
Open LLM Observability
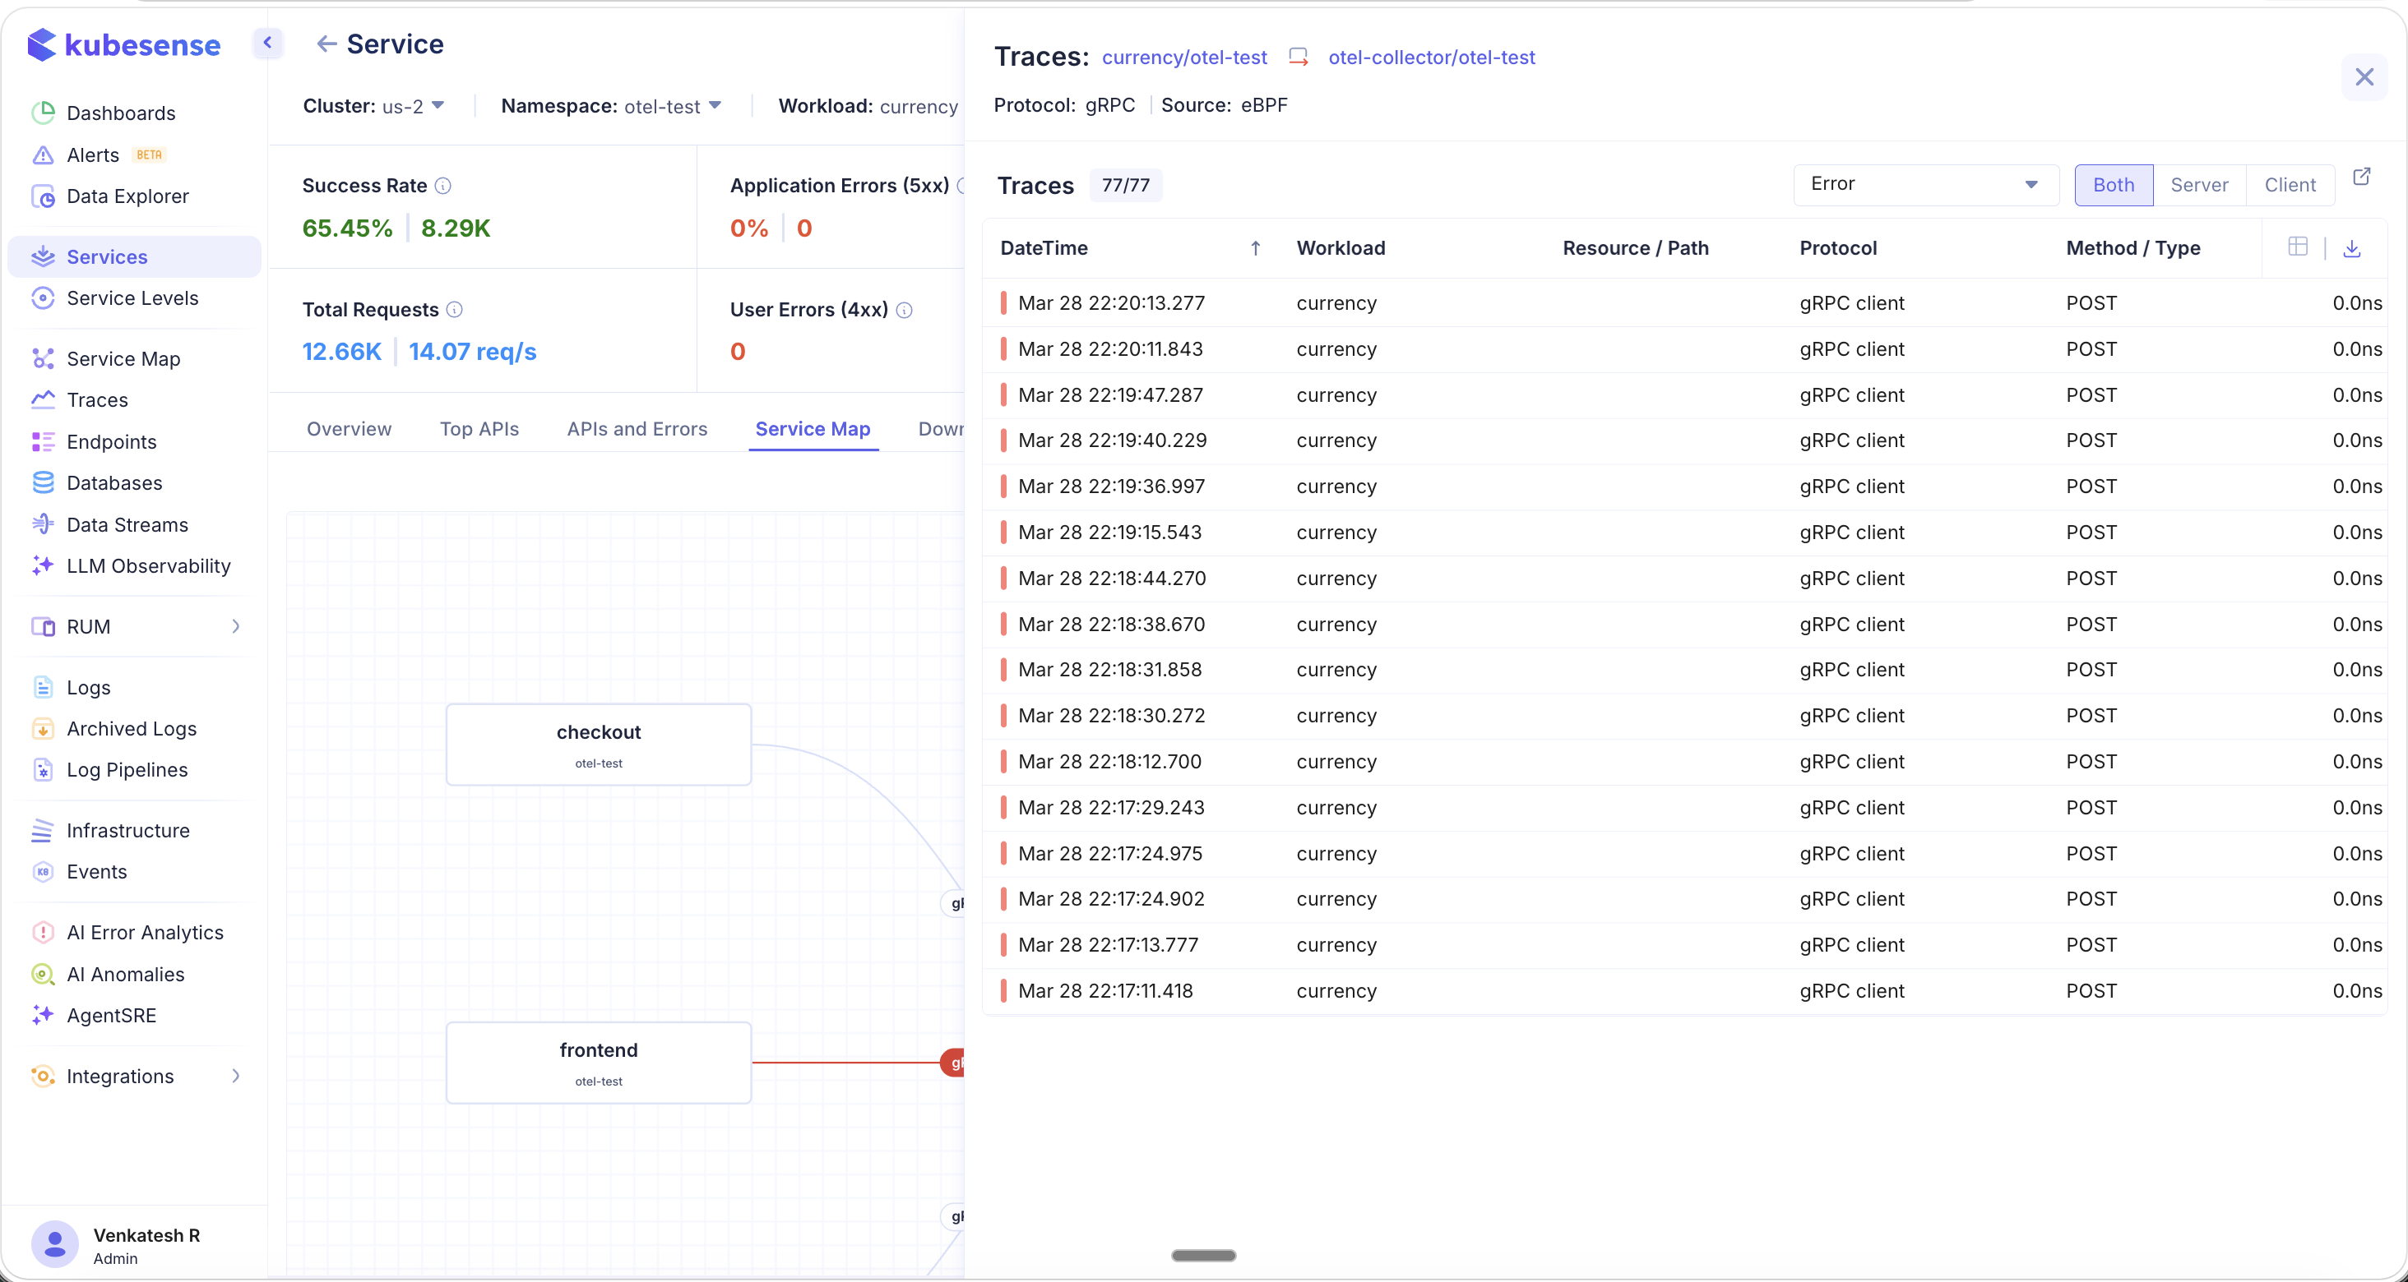tap(149, 565)
